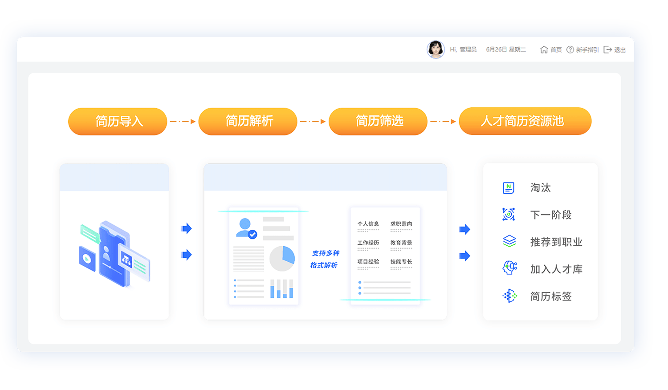Click the 下一阶段 (next stage) icon
The height and width of the screenshot is (390, 668).
pyautogui.click(x=508, y=214)
